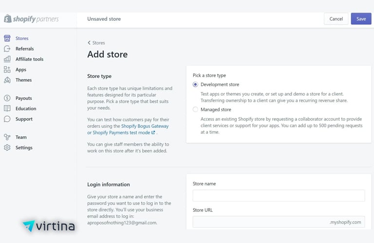Open Affiliate tools in the sidebar
374x243 pixels.
(x=29, y=59)
